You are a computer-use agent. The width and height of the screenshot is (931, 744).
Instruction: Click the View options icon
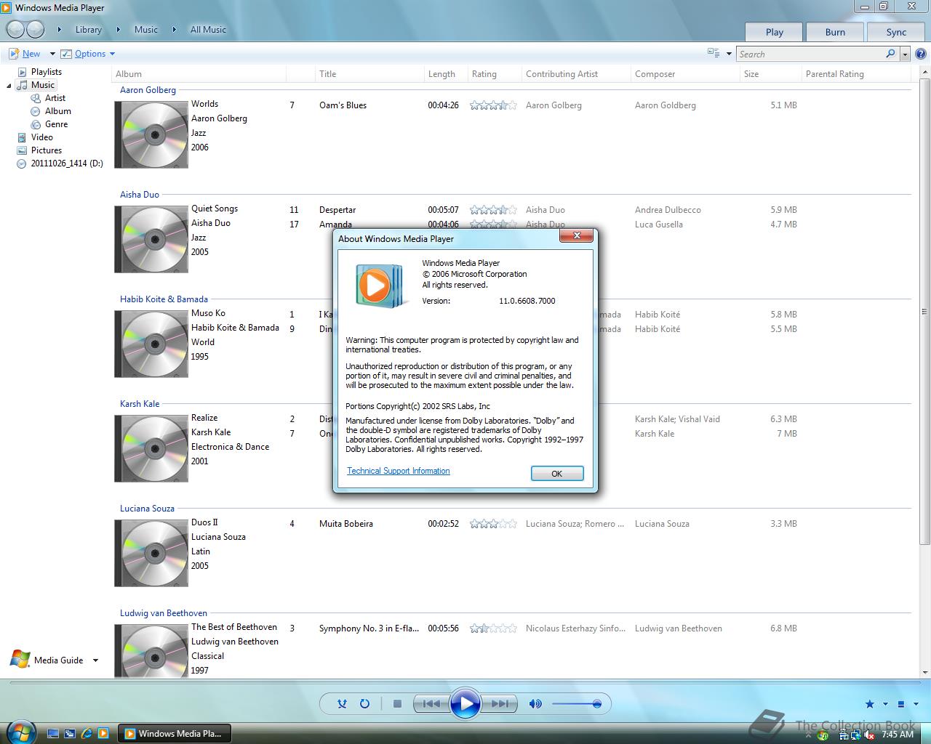[714, 53]
